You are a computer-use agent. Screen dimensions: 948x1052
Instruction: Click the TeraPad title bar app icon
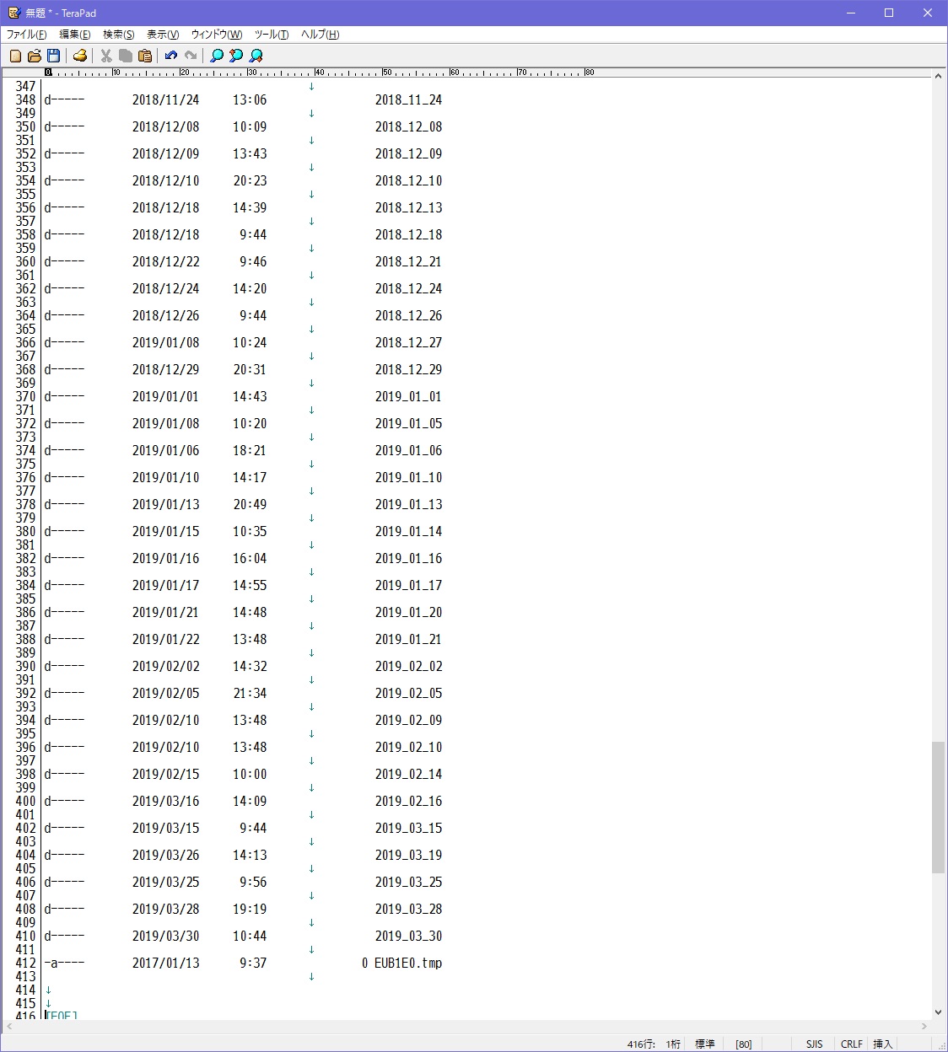[13, 13]
